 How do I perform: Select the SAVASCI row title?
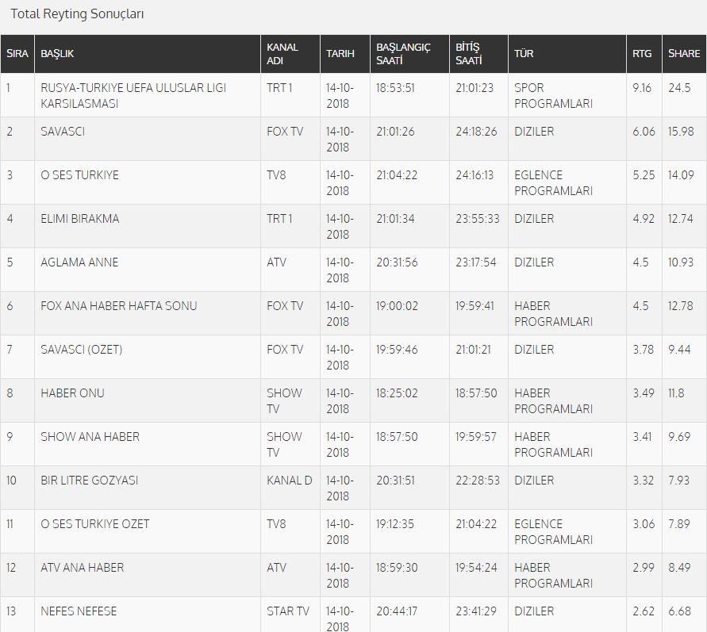(x=63, y=132)
